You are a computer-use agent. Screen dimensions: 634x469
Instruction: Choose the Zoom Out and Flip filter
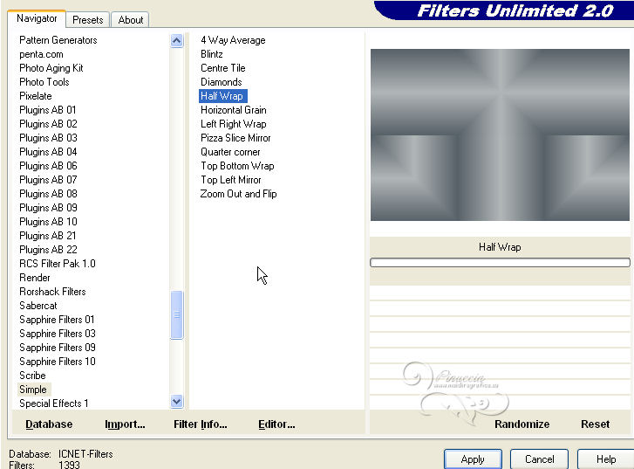tap(239, 194)
